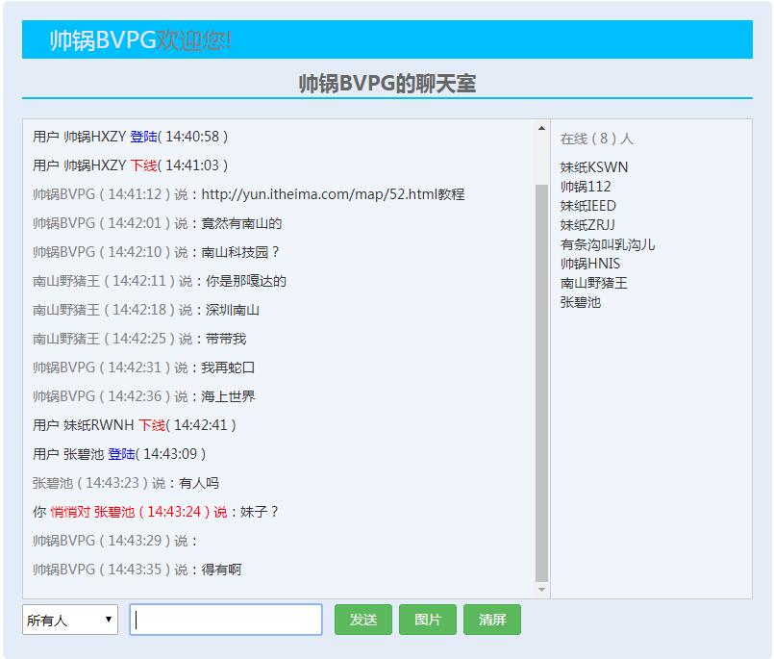The width and height of the screenshot is (774, 659).
Task: Select online user 妹纸IEED
Action: pos(587,206)
